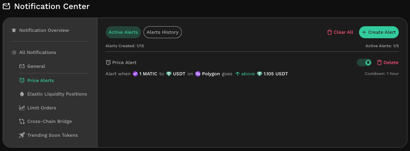
Task: Open the Alerts History tab
Action: pyautogui.click(x=163, y=32)
